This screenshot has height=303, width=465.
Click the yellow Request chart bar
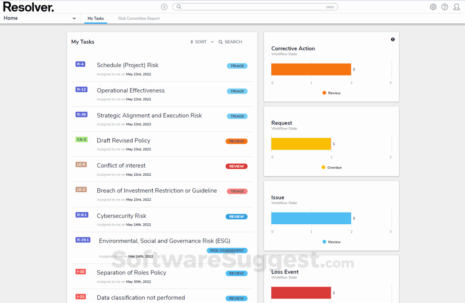(301, 144)
